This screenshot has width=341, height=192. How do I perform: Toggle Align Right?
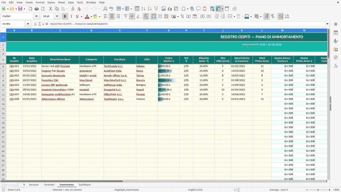pyautogui.click(x=118, y=16)
